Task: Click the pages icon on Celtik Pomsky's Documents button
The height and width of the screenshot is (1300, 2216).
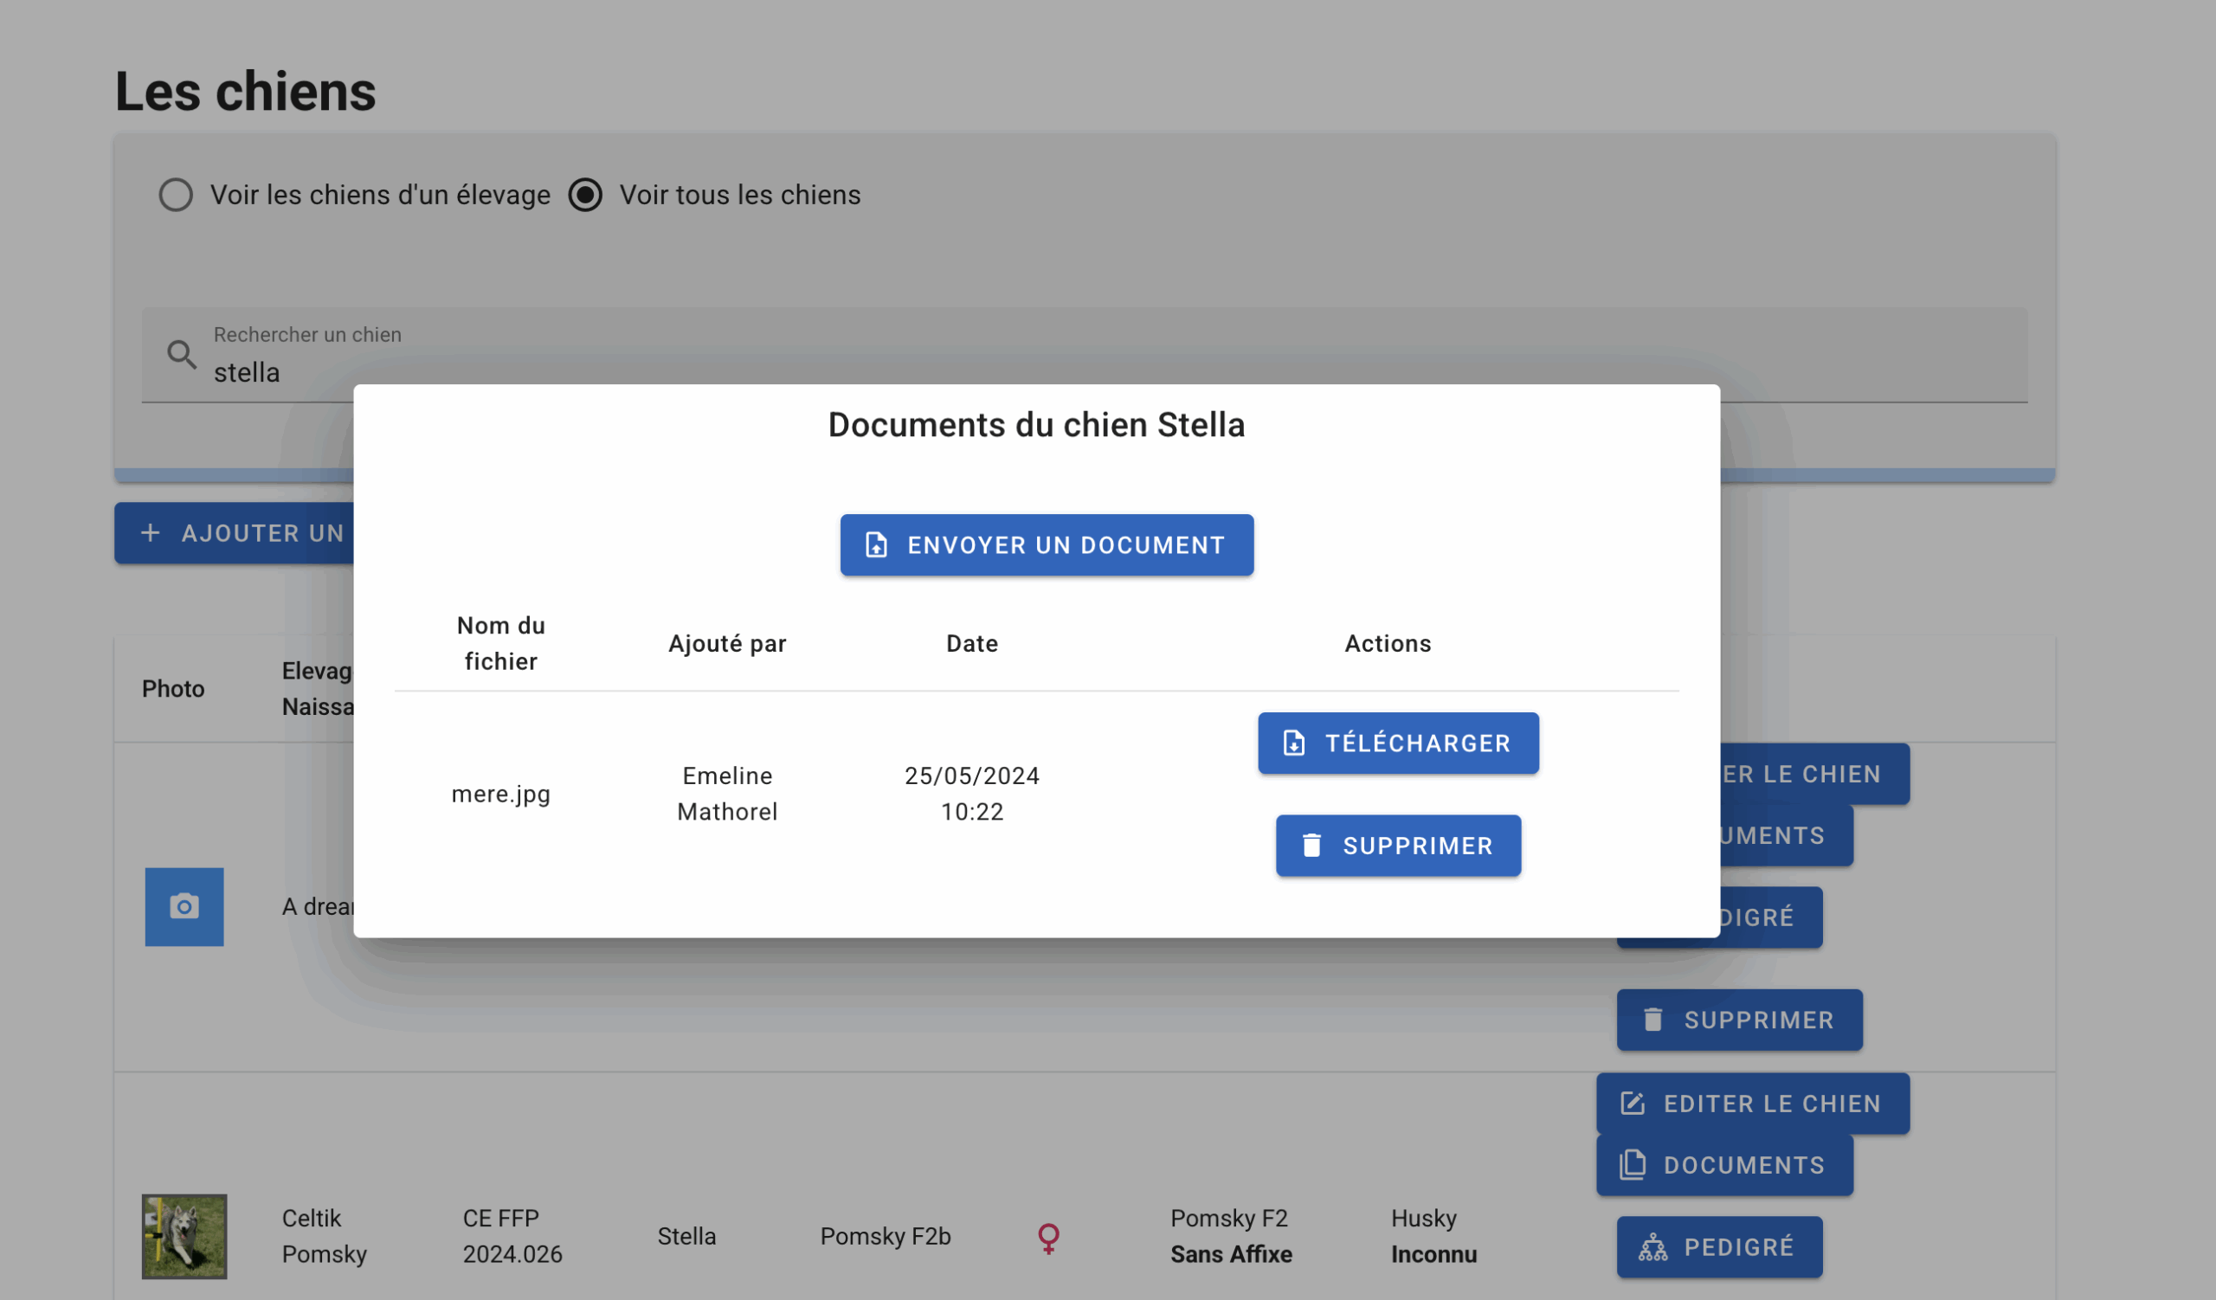Action: (1632, 1164)
